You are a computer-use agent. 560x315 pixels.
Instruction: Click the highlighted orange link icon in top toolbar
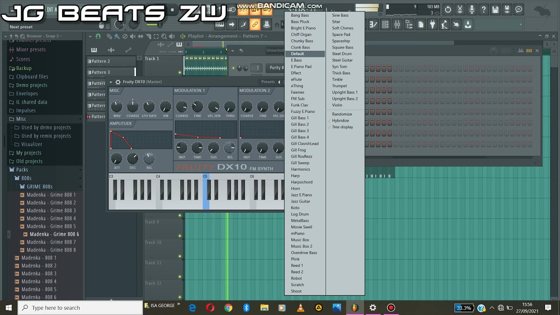(x=255, y=24)
